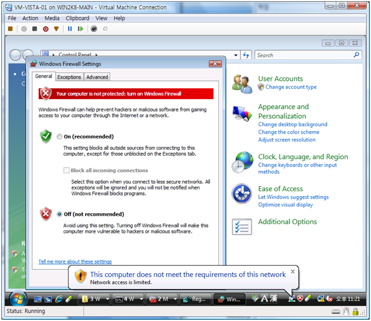Viewport: 371px width, 321px height.
Task: Open User Accounts category
Action: click(280, 78)
